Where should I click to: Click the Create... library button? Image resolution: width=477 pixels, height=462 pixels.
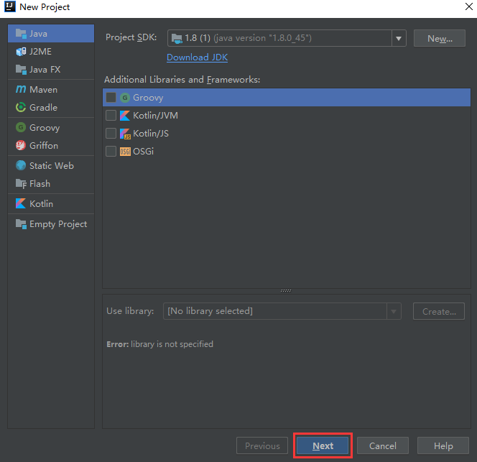click(439, 311)
